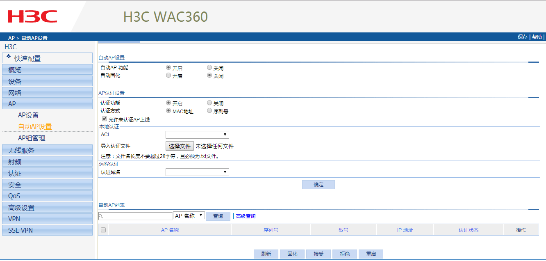546x261 pixels.
Task: Select MAC地址 as the 认证方式
Action: tap(168, 111)
